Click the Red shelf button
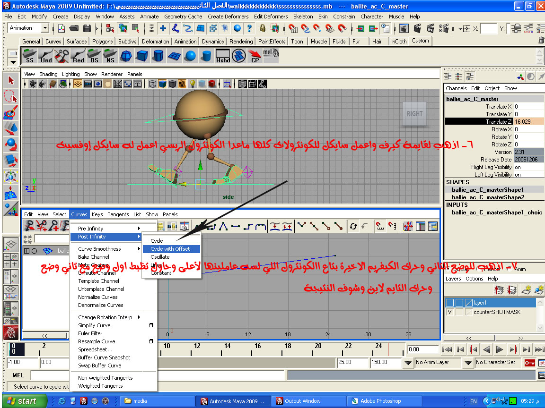 78,56
